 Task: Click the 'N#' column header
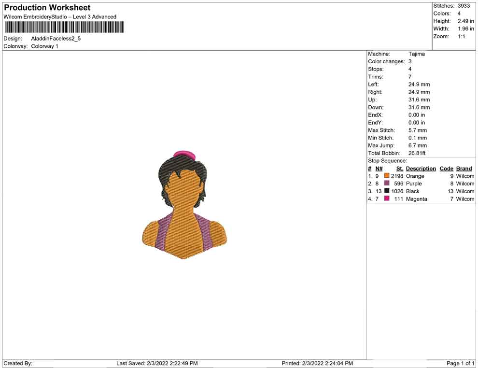379,168
